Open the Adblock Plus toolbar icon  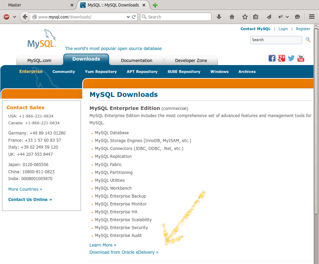click(x=7, y=17)
